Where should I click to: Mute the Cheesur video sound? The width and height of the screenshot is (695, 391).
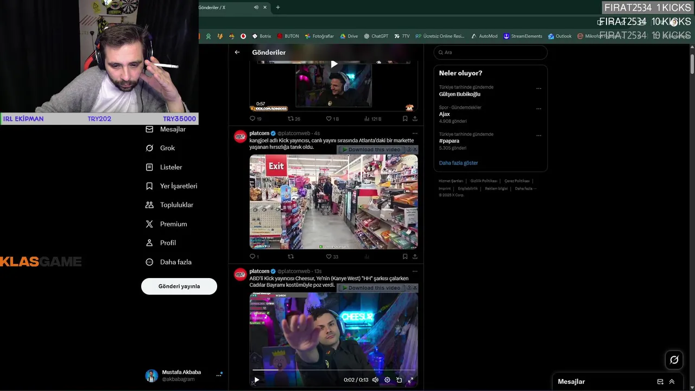[375, 380]
